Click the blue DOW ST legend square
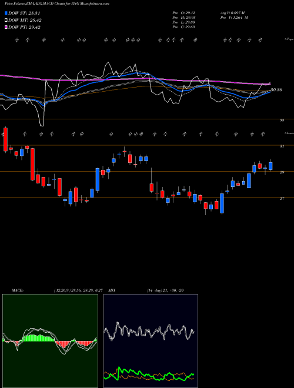The image size is (294, 388). (x=6, y=13)
